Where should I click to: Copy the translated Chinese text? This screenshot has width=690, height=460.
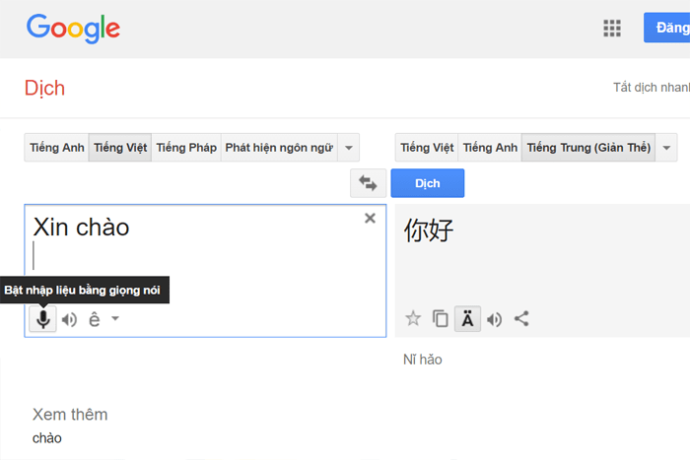(440, 318)
